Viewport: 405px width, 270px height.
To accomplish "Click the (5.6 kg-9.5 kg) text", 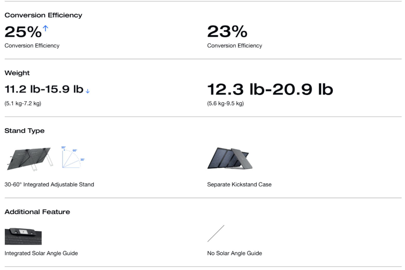I will tap(226, 103).
